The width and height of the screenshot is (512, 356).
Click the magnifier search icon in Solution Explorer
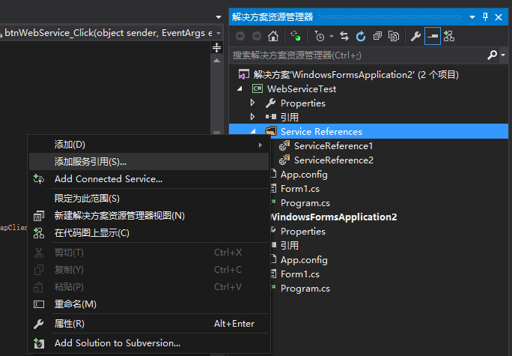492,55
